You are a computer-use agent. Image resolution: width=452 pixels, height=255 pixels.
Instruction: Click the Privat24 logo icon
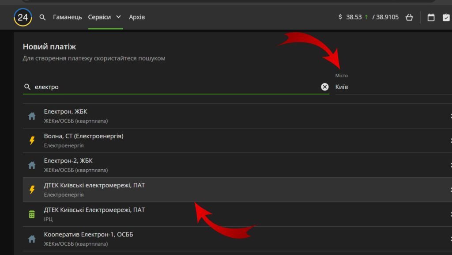pyautogui.click(x=23, y=17)
